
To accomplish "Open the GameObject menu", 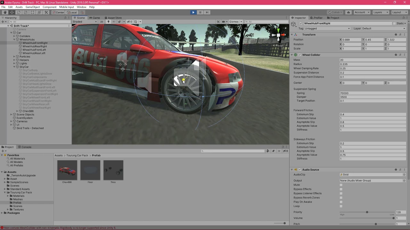I will point(33,7).
